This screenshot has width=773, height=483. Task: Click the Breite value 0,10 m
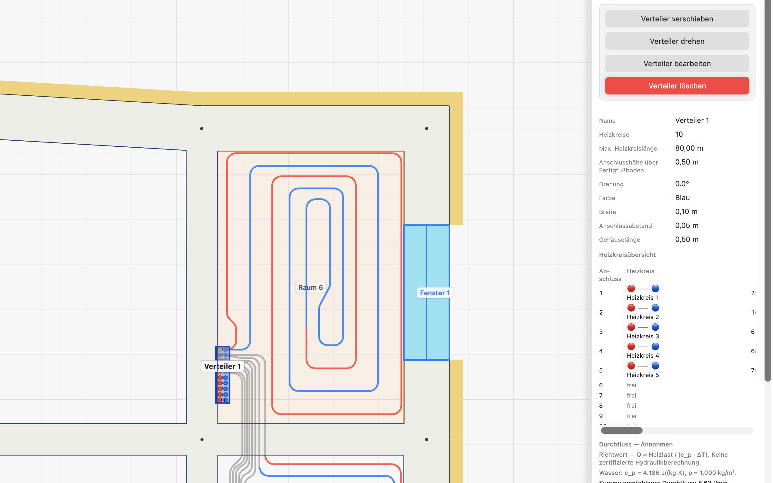(x=686, y=212)
